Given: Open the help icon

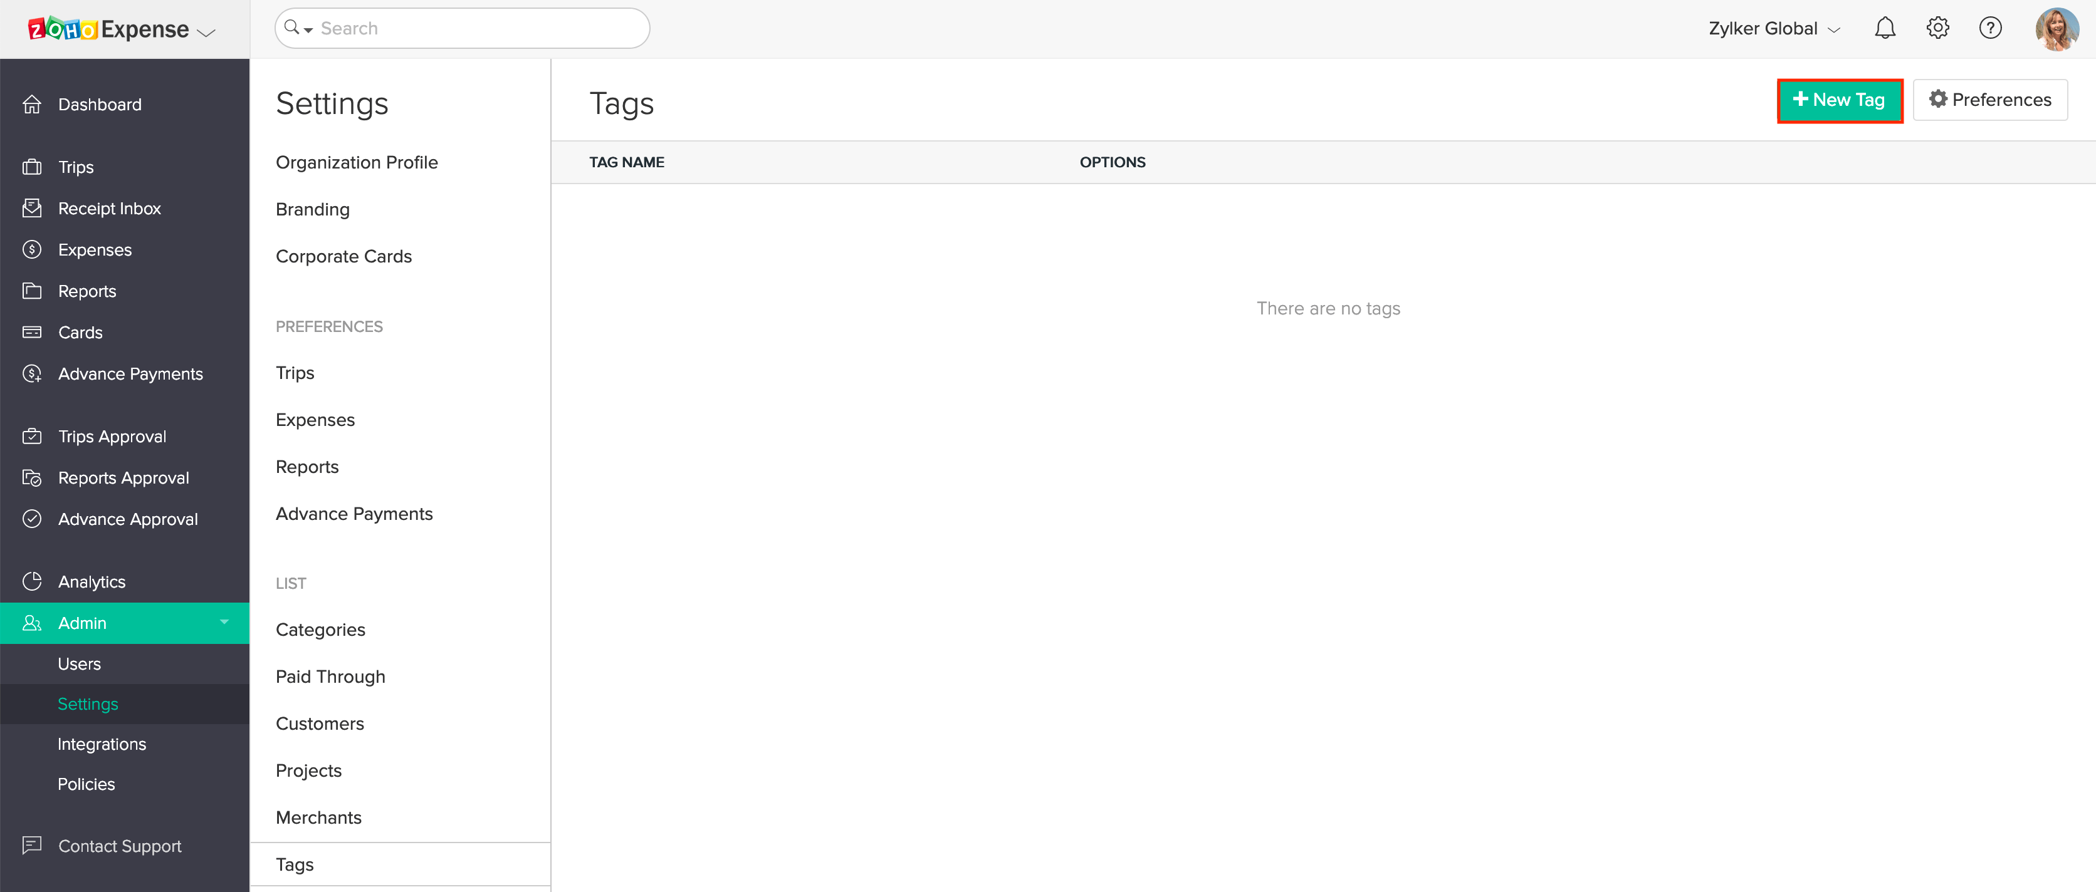Looking at the screenshot, I should coord(1990,28).
